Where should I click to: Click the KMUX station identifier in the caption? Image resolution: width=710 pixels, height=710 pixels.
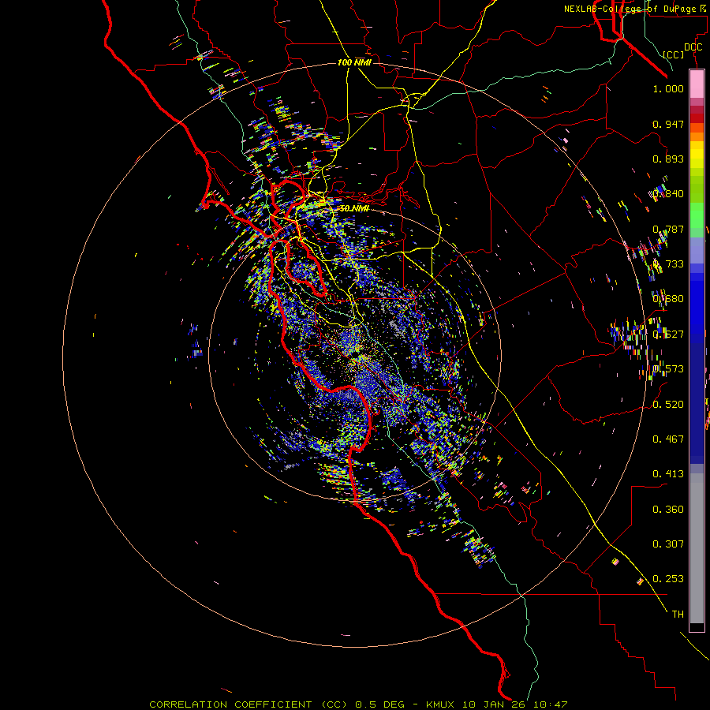[x=439, y=704]
